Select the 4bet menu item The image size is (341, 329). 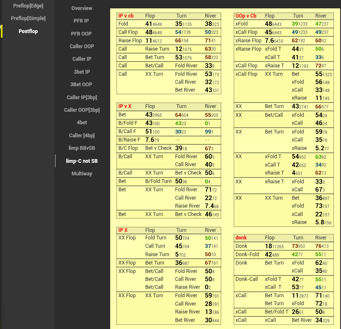click(82, 123)
